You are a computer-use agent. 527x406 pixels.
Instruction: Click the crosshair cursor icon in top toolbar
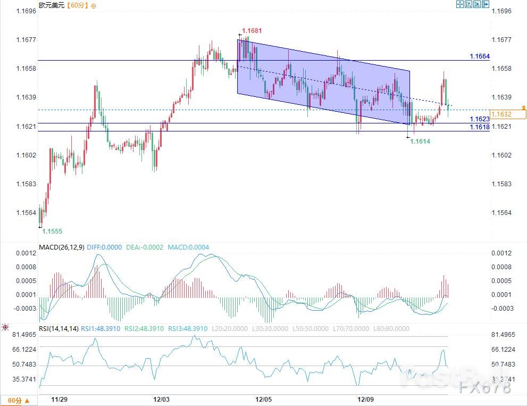point(460,4)
